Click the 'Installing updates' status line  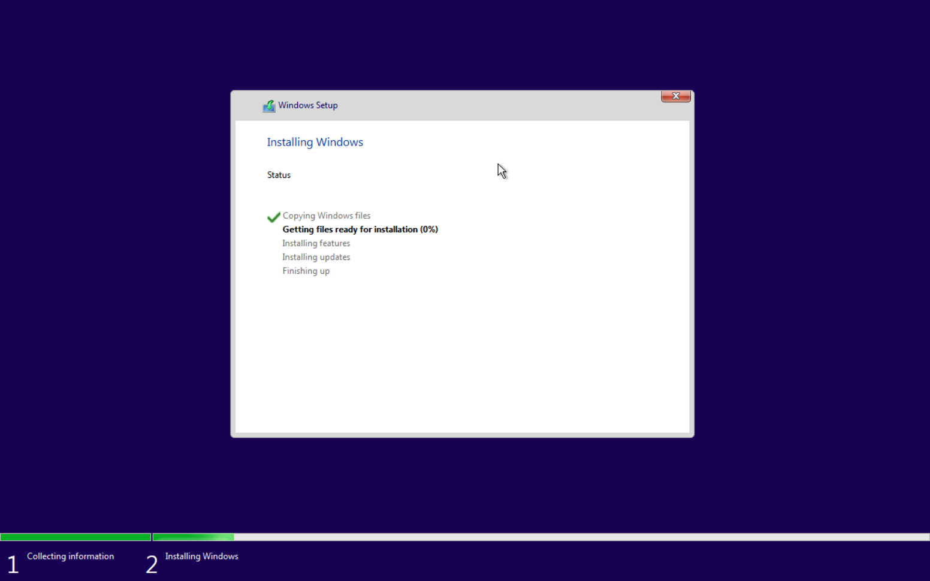(316, 257)
